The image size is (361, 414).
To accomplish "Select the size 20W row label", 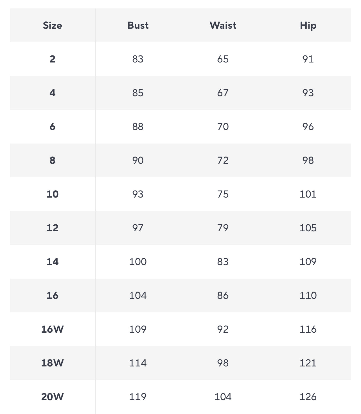I will coord(53,397).
